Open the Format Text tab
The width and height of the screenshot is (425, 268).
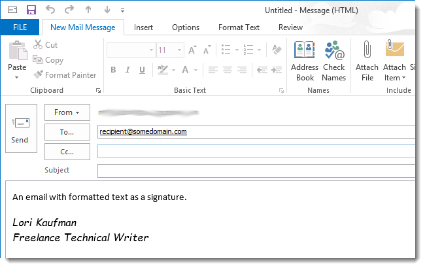(x=239, y=27)
